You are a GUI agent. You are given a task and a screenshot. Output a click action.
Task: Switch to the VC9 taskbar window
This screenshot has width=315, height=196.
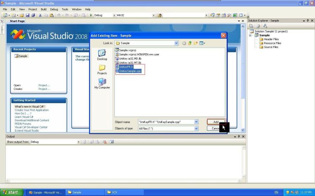point(124,192)
